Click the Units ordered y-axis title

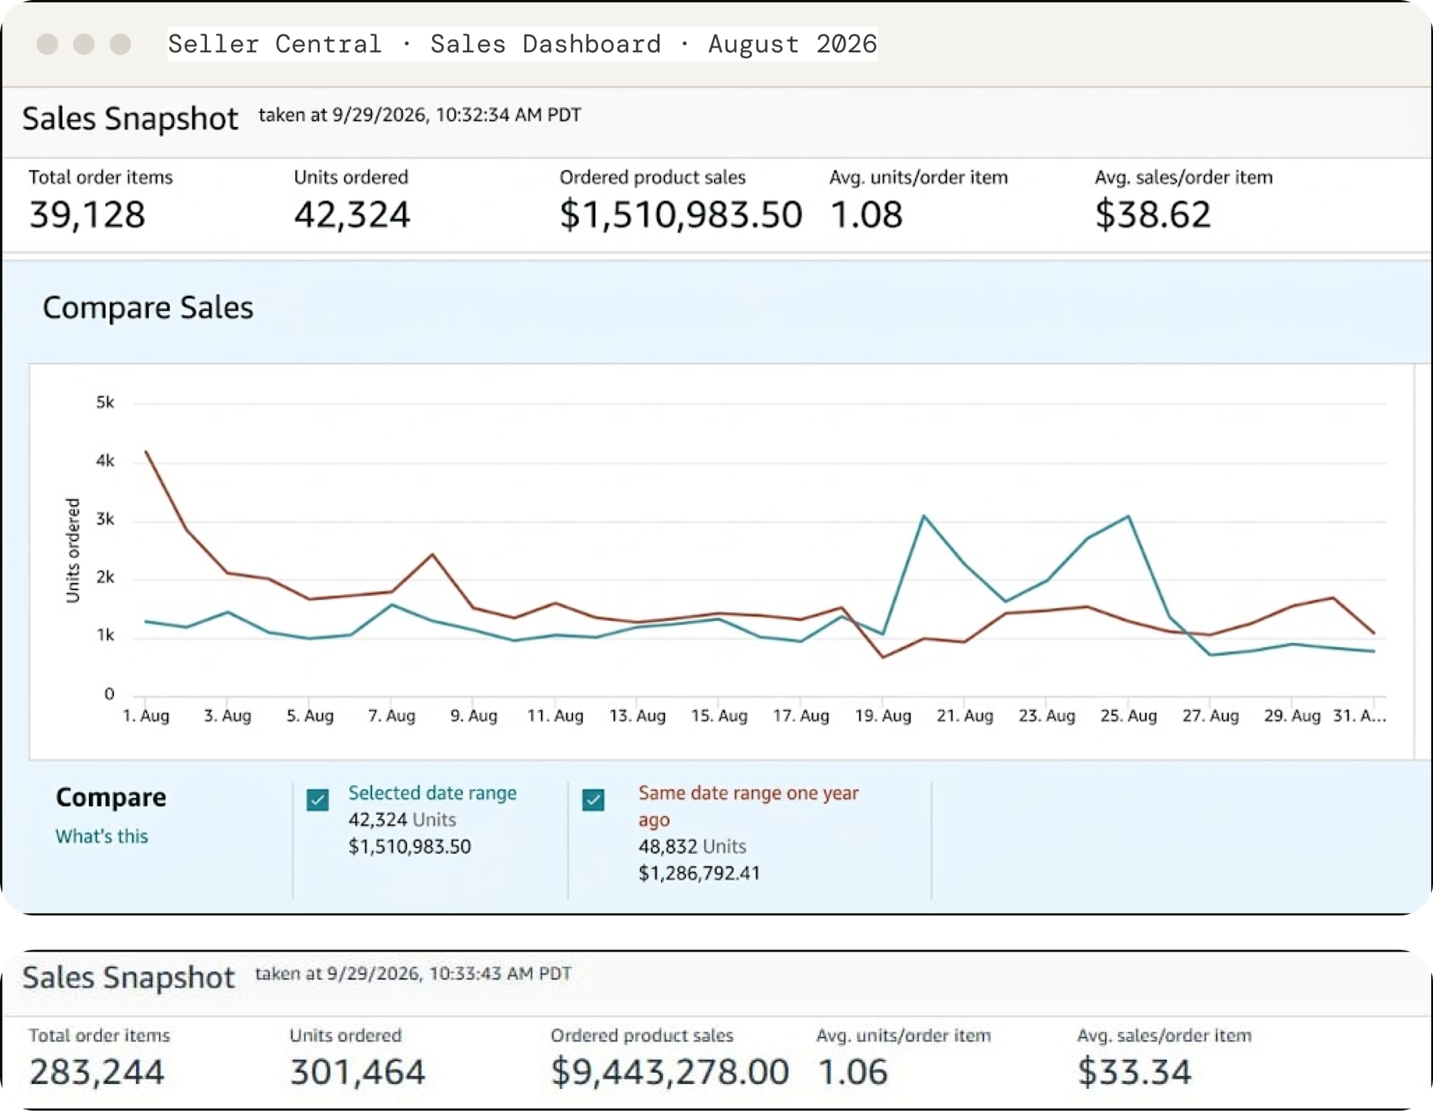[72, 550]
